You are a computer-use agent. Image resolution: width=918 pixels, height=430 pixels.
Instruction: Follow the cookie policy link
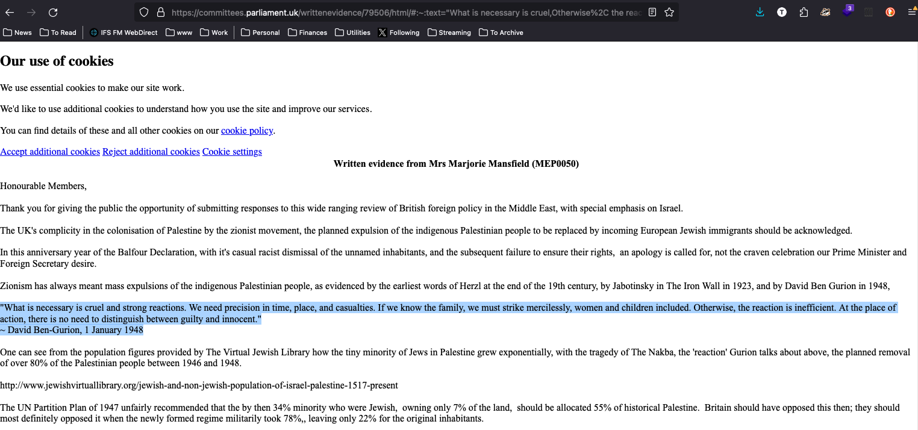click(x=247, y=131)
